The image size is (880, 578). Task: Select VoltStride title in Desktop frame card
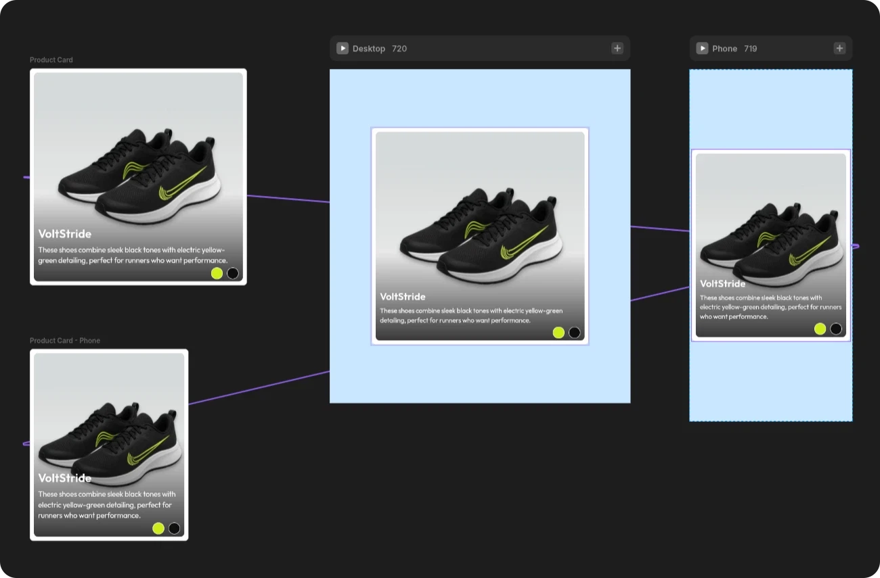(403, 297)
